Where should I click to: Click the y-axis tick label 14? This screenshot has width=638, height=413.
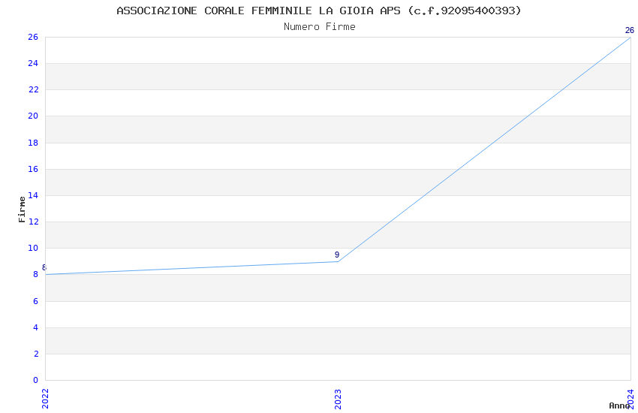pyautogui.click(x=33, y=195)
